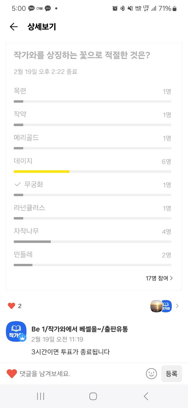Screen dimensions: 188x408
Task: Tap the 등록 submit button
Action: (x=172, y=373)
